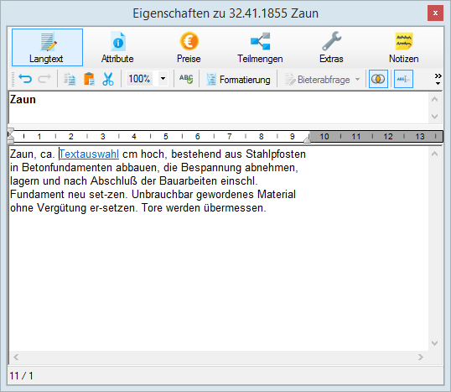The width and height of the screenshot is (451, 392).
Task: Click the undo arrow icon
Action: (x=25, y=79)
